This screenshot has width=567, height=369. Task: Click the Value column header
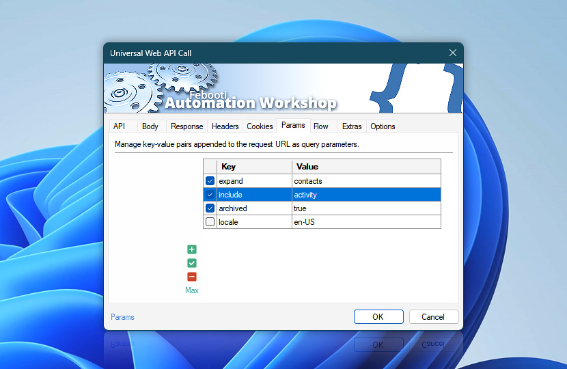coord(366,167)
